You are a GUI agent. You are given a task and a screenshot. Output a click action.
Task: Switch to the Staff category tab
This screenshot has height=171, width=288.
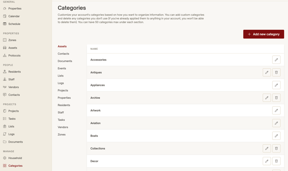coord(61,113)
